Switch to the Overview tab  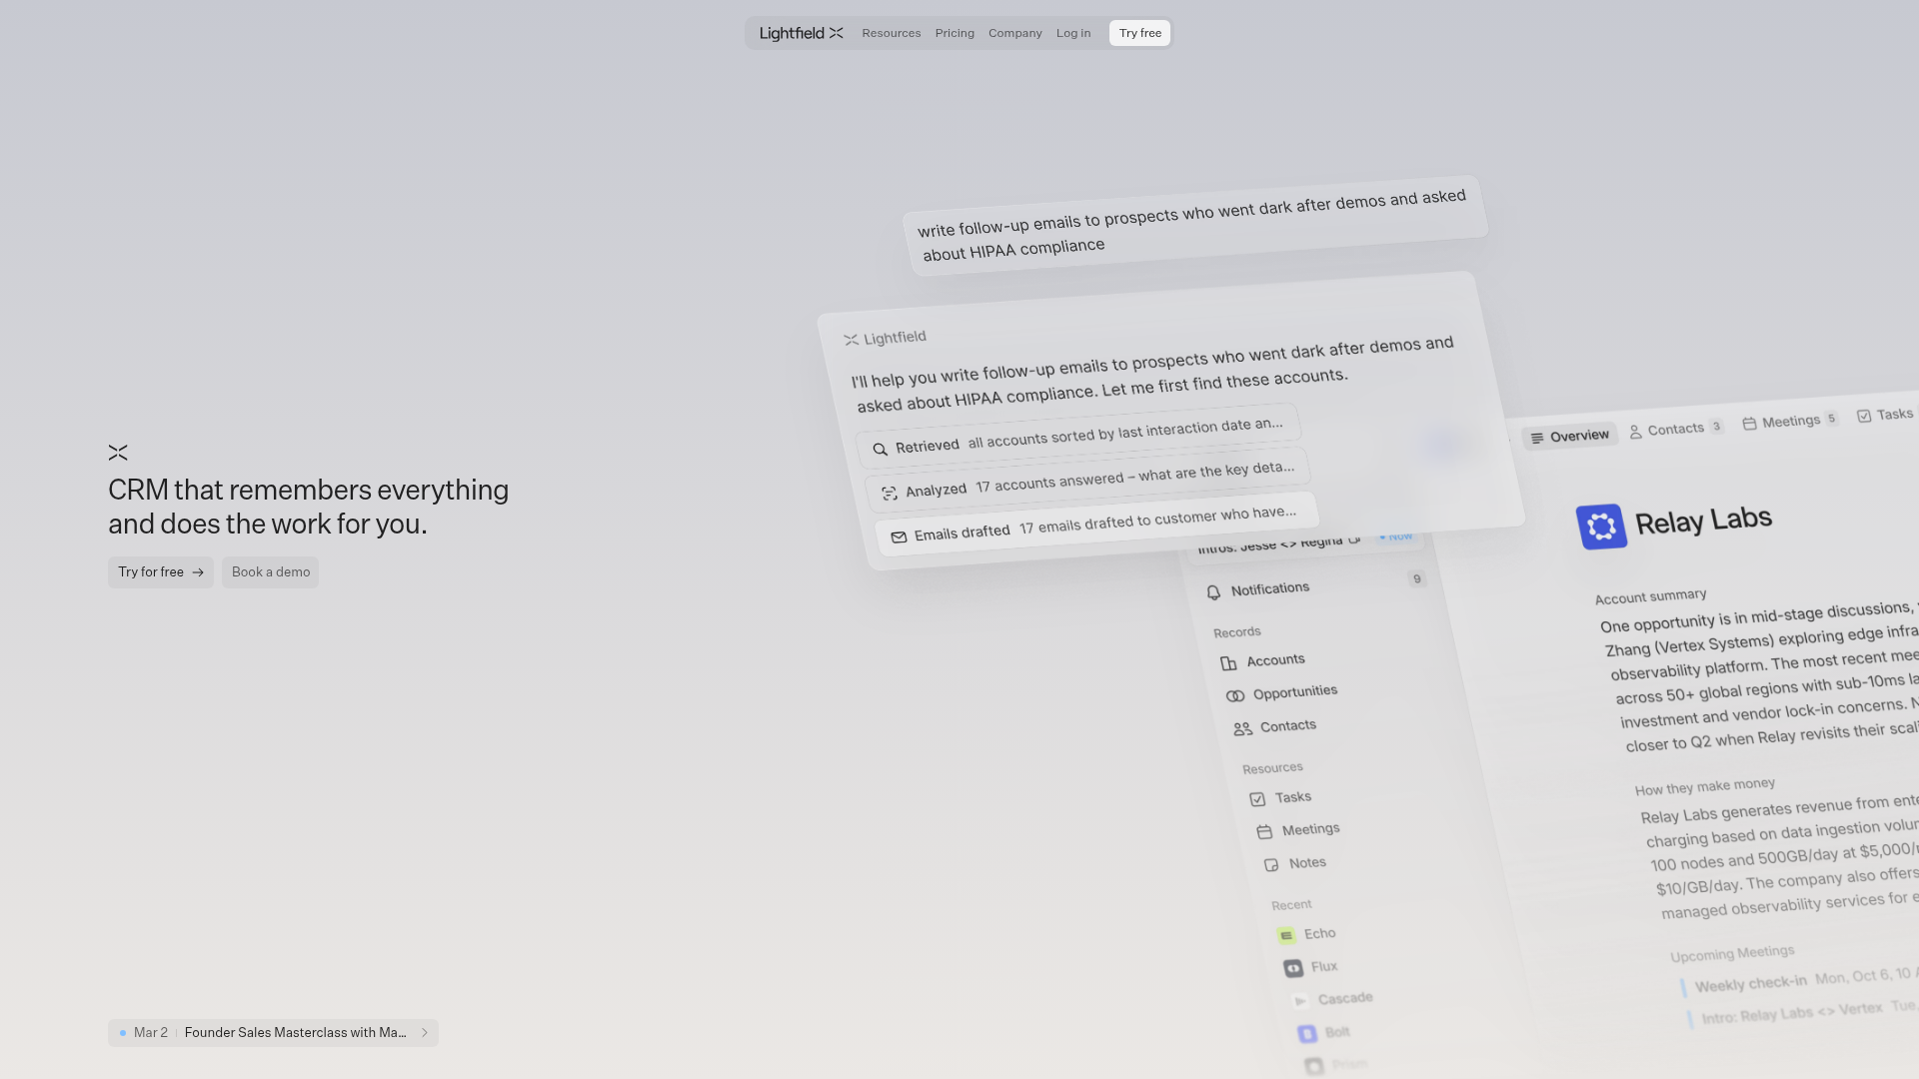(x=1569, y=437)
